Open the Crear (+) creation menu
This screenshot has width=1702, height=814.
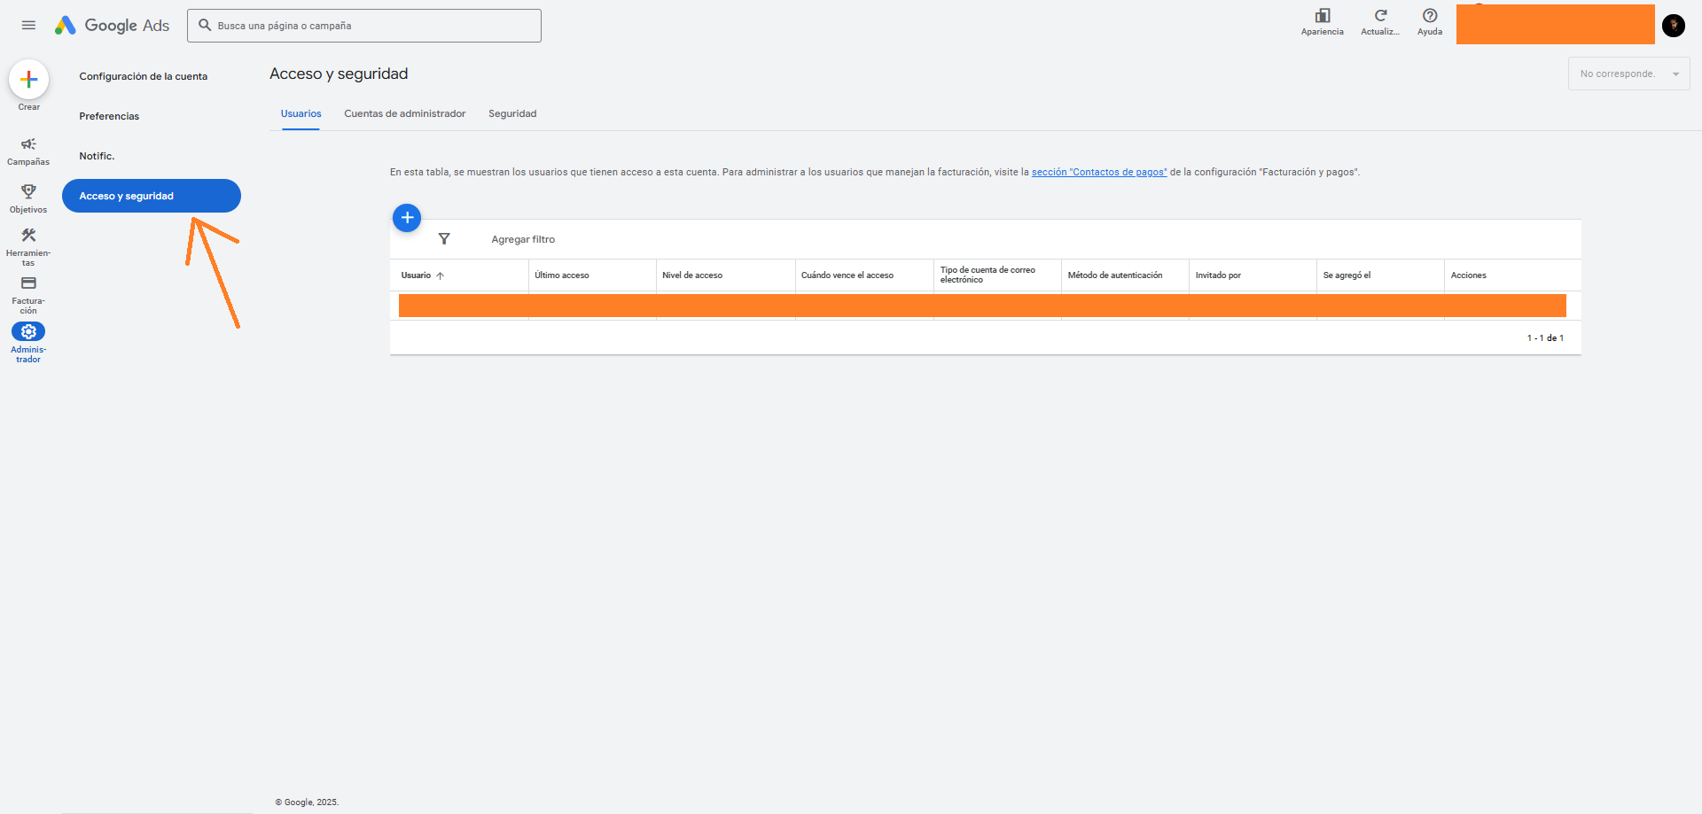[28, 79]
